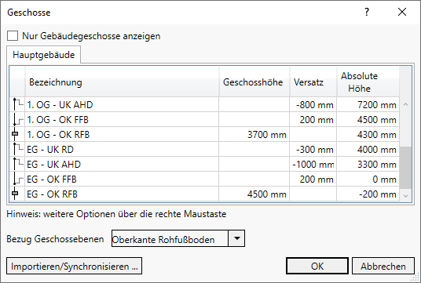Click the Geschosshöhe column header

pyautogui.click(x=254, y=82)
